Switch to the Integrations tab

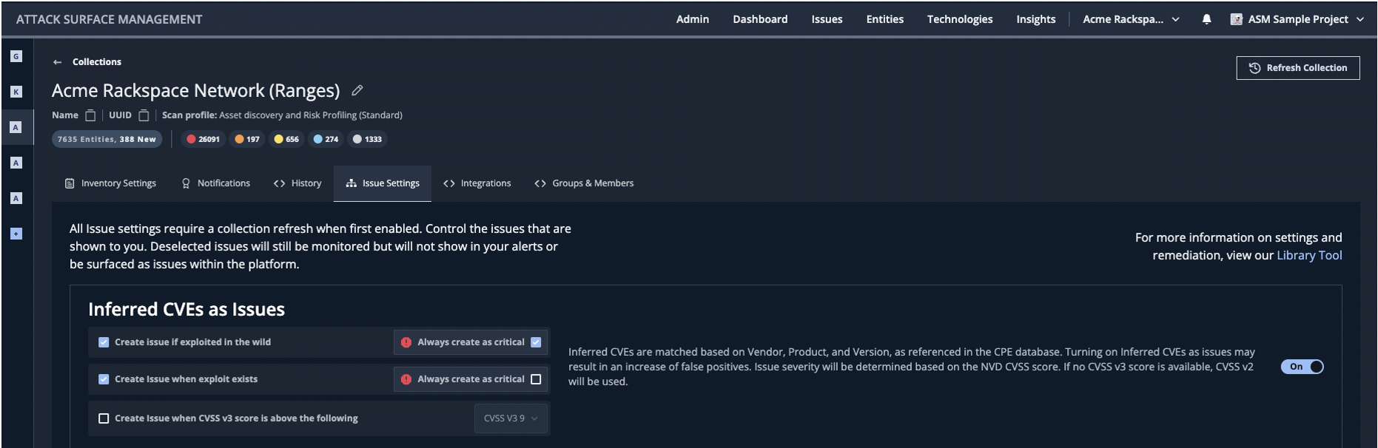[477, 183]
